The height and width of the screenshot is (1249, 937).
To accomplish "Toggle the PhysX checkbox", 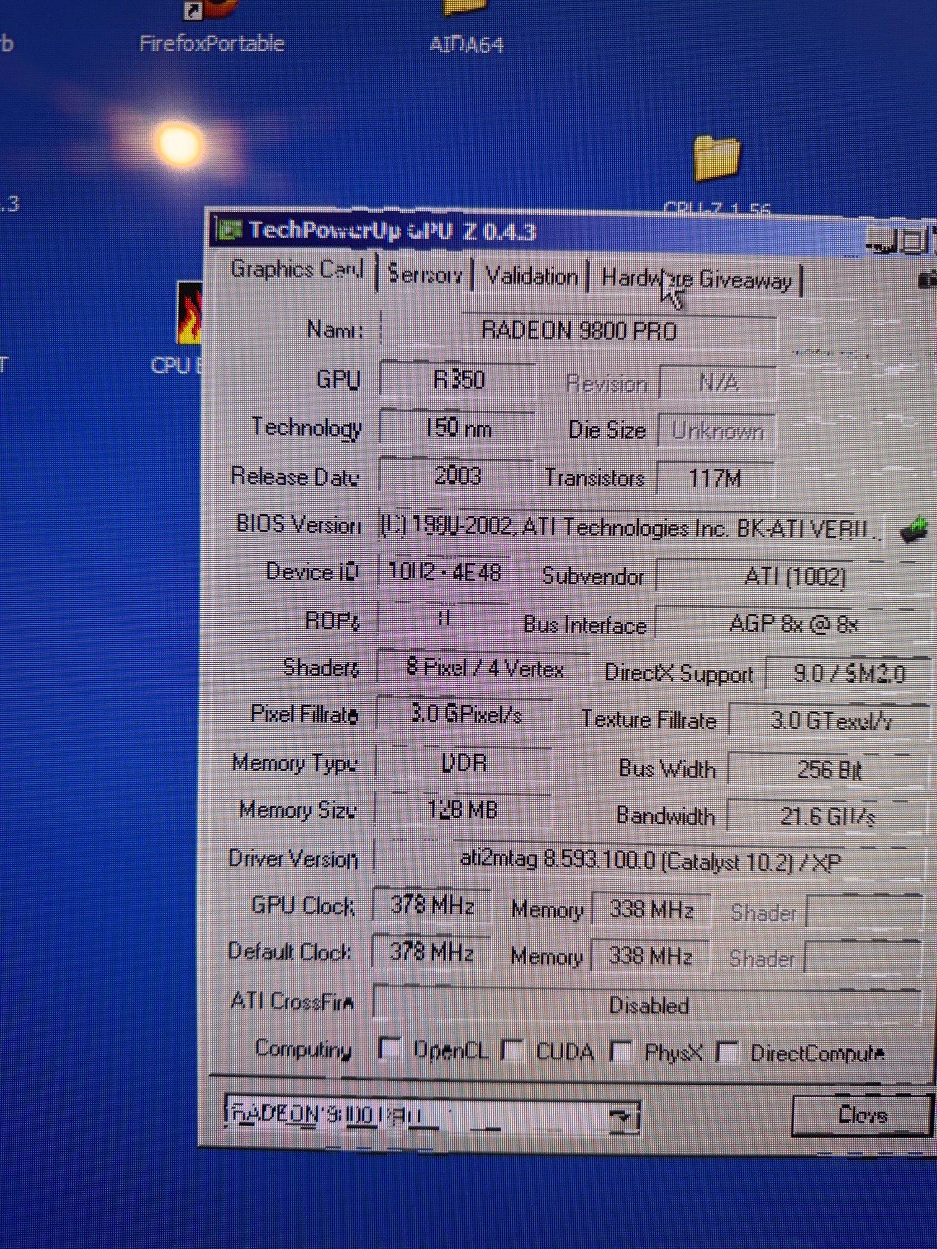I will [620, 1051].
